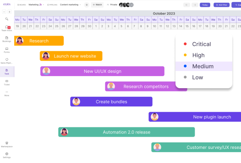Open the Launch new website task
The width and height of the screenshot is (241, 163).
(x=71, y=56)
